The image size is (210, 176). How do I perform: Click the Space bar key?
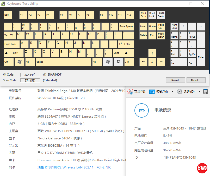[x=64, y=62]
